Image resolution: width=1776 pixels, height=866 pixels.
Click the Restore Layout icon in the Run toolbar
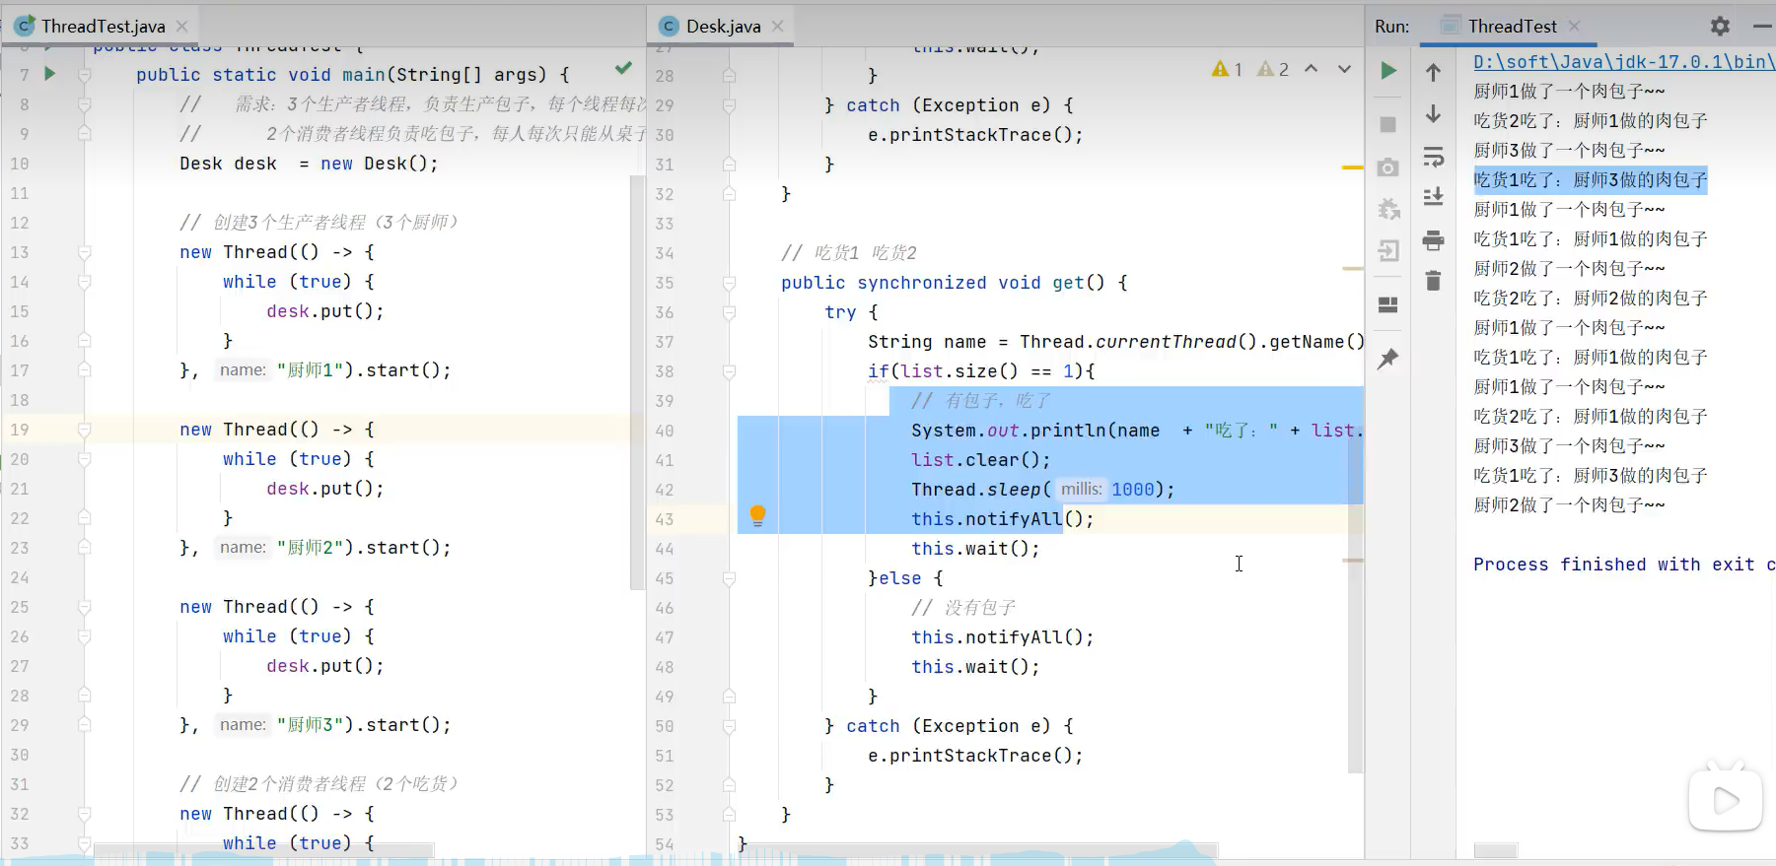1387,304
